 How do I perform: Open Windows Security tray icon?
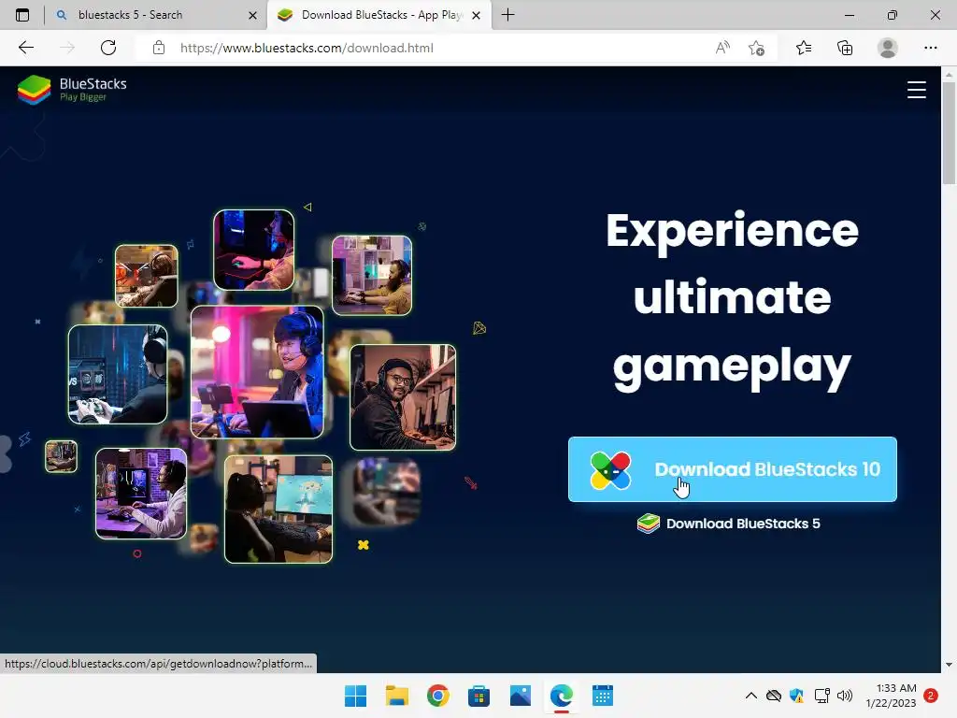(796, 696)
